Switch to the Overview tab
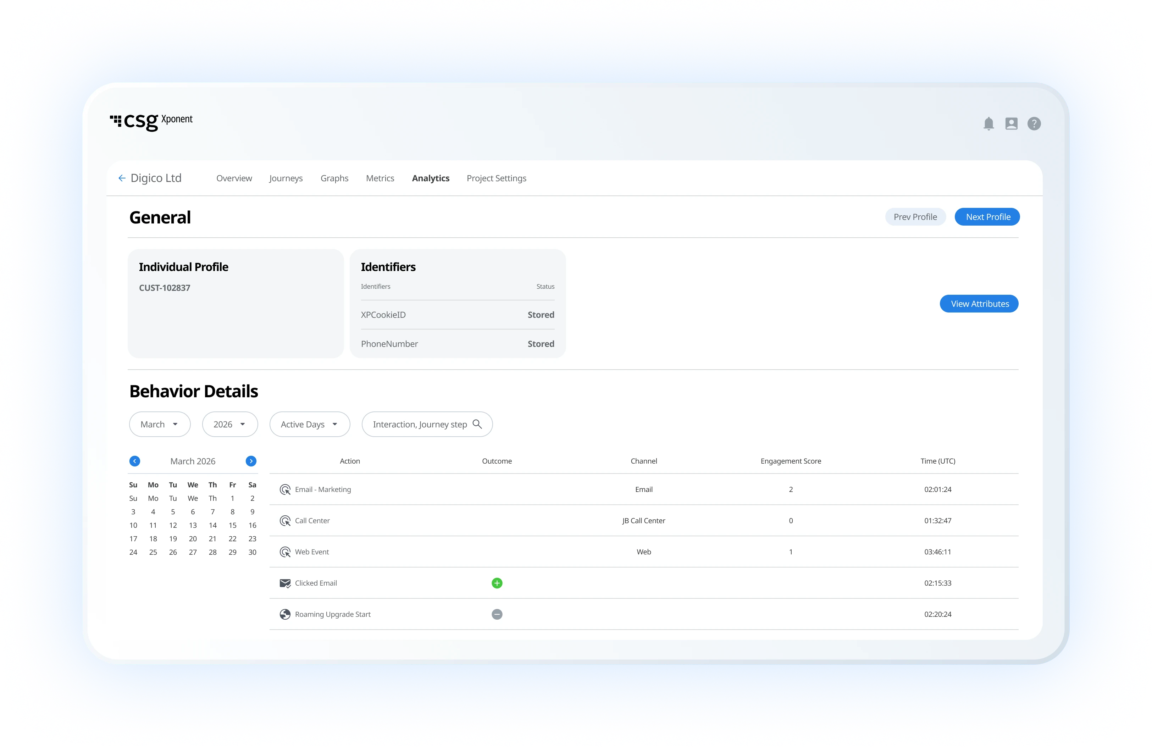 [x=234, y=178]
